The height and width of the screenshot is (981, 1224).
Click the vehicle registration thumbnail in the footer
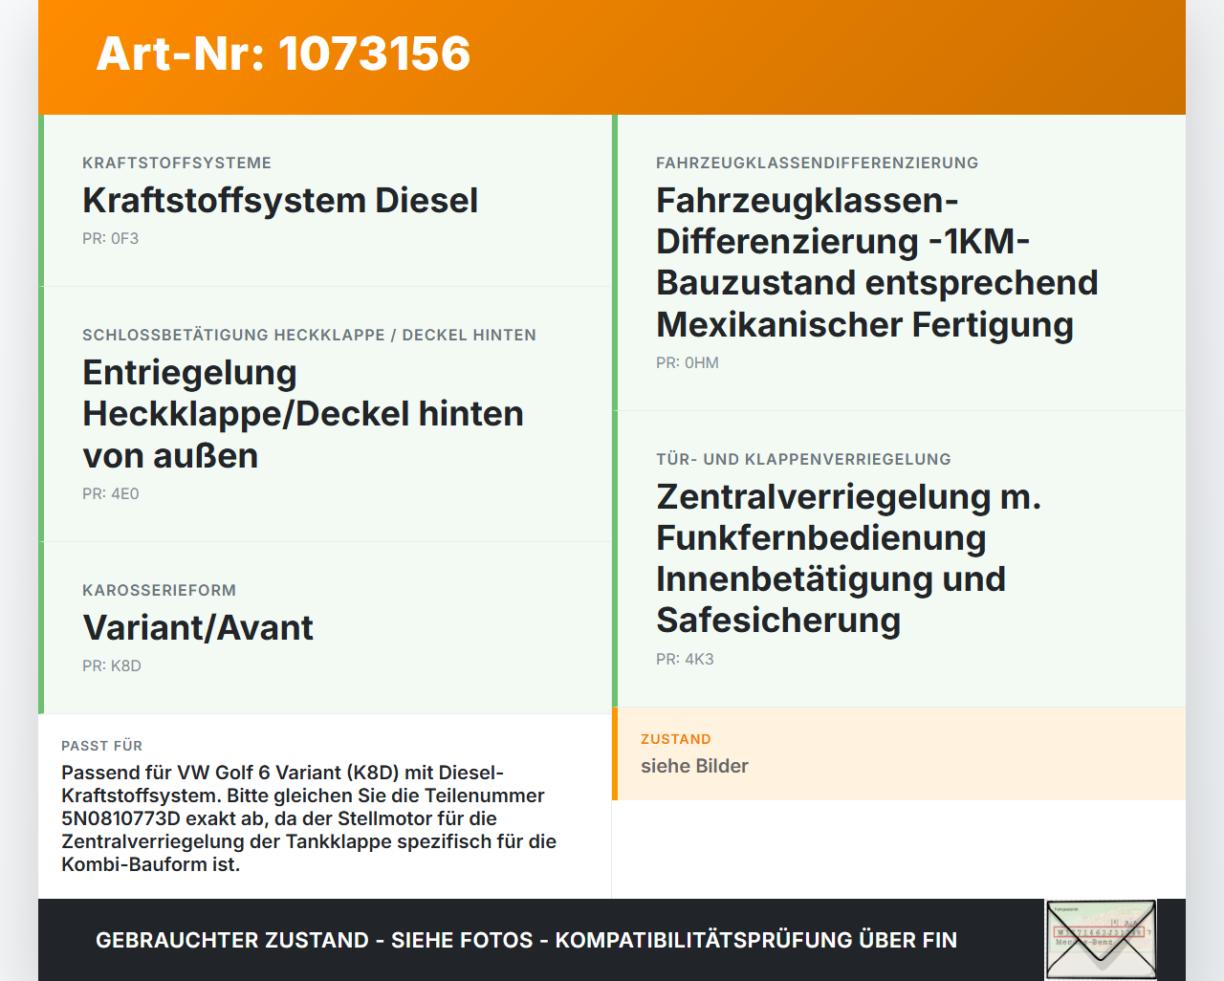pos(1101,940)
